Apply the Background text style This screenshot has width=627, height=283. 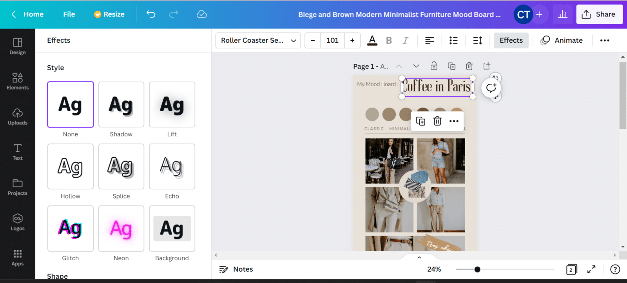[x=172, y=229]
